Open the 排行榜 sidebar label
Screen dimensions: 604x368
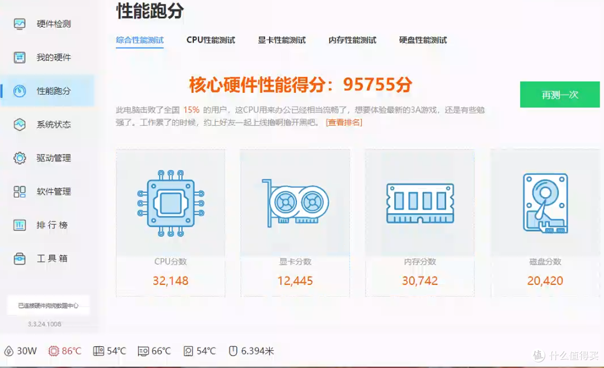[x=52, y=225]
